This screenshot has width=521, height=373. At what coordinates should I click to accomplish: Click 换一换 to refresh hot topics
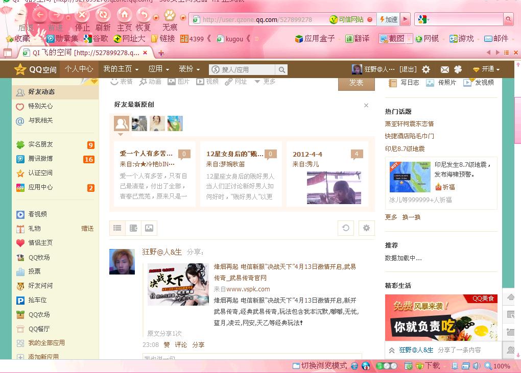click(x=411, y=217)
